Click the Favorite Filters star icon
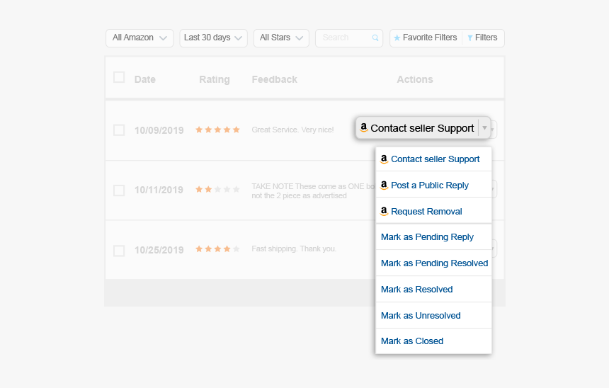Viewport: 609px width, 388px height. click(x=397, y=38)
